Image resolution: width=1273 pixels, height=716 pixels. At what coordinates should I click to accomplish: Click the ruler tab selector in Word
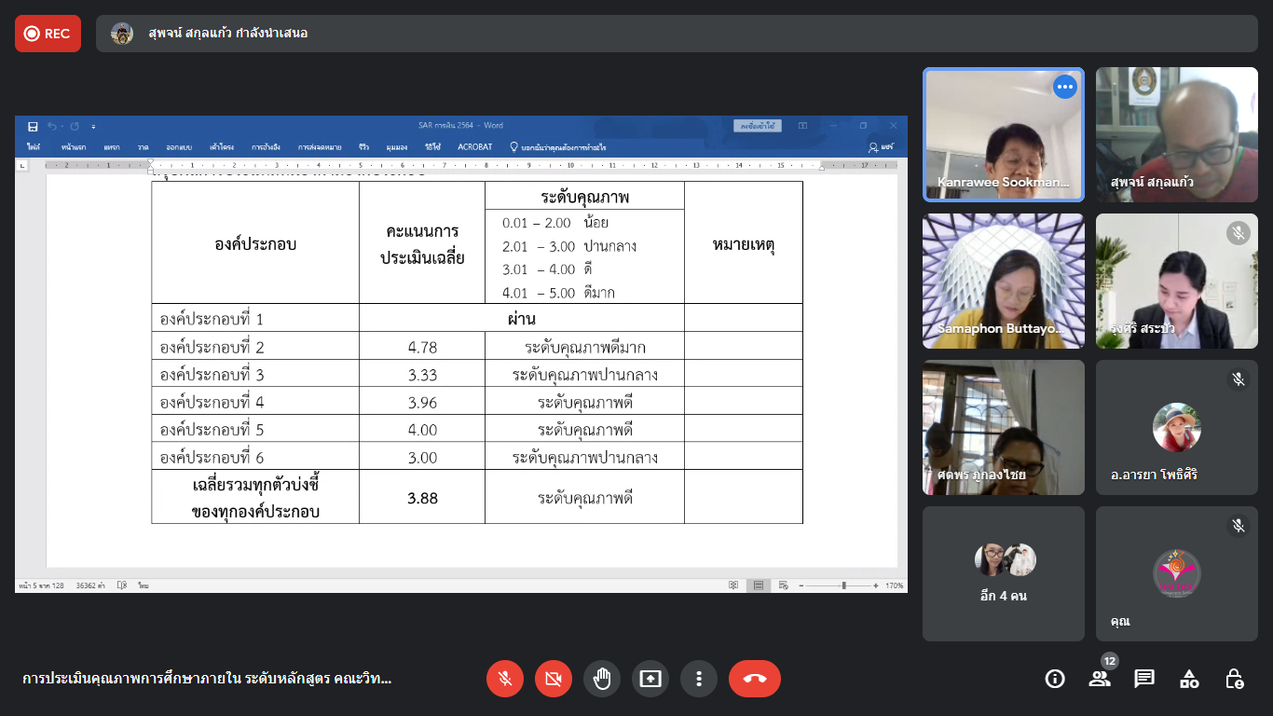click(23, 165)
